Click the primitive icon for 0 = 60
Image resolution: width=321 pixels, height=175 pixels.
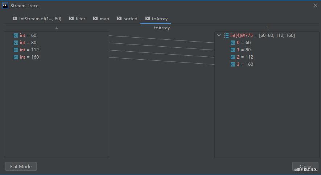click(233, 43)
